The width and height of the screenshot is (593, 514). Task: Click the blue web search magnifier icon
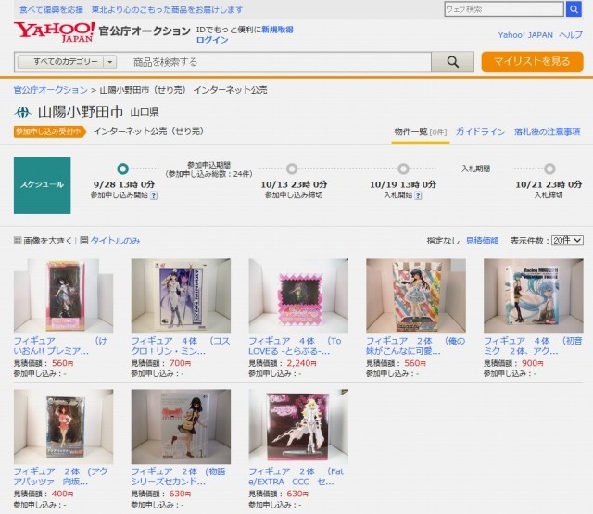click(575, 9)
